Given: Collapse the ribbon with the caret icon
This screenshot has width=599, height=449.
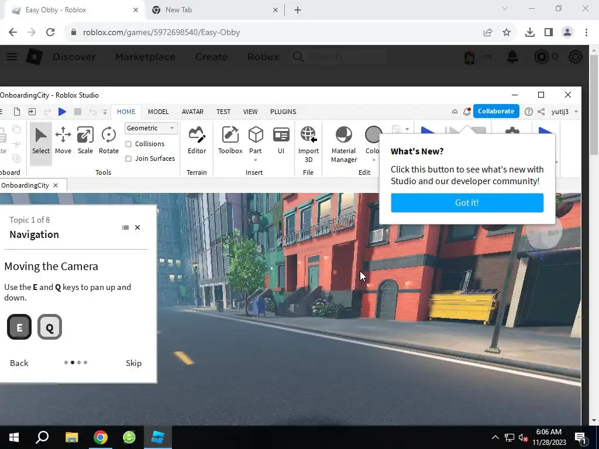Looking at the screenshot, I should 455,112.
